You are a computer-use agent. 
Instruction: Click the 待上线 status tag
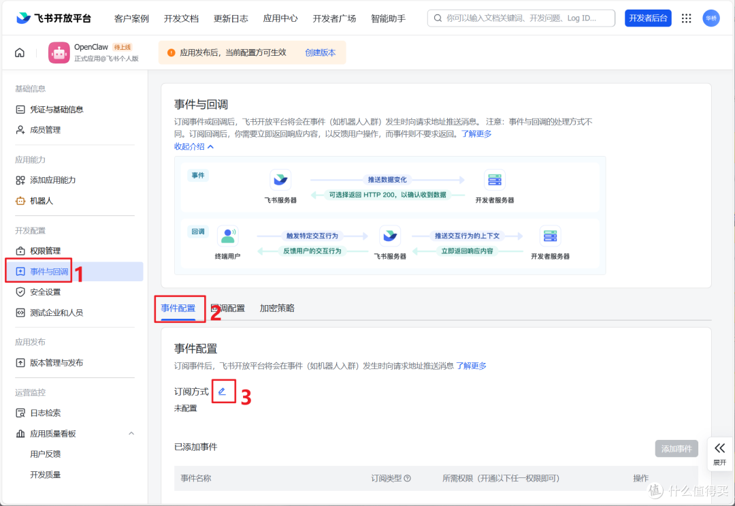point(122,47)
